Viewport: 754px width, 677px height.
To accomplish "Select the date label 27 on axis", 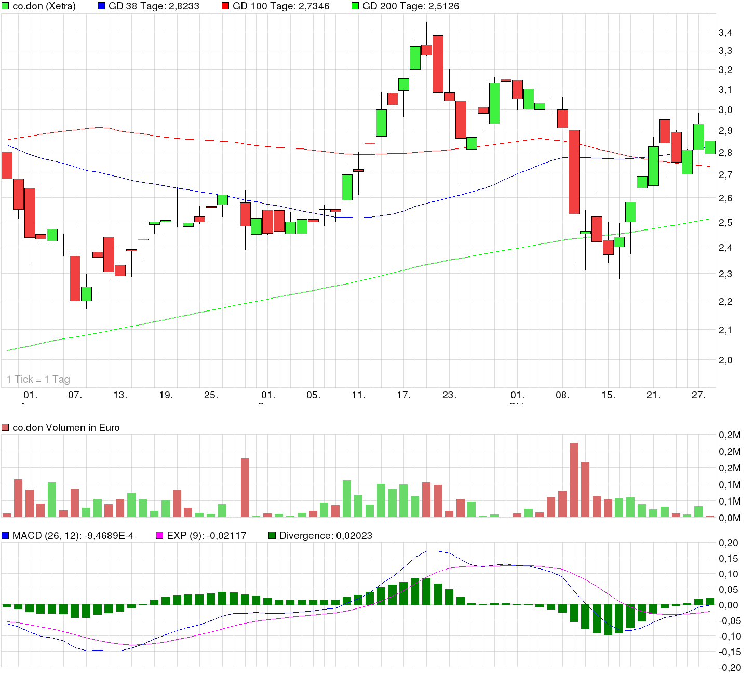I will coord(698,395).
